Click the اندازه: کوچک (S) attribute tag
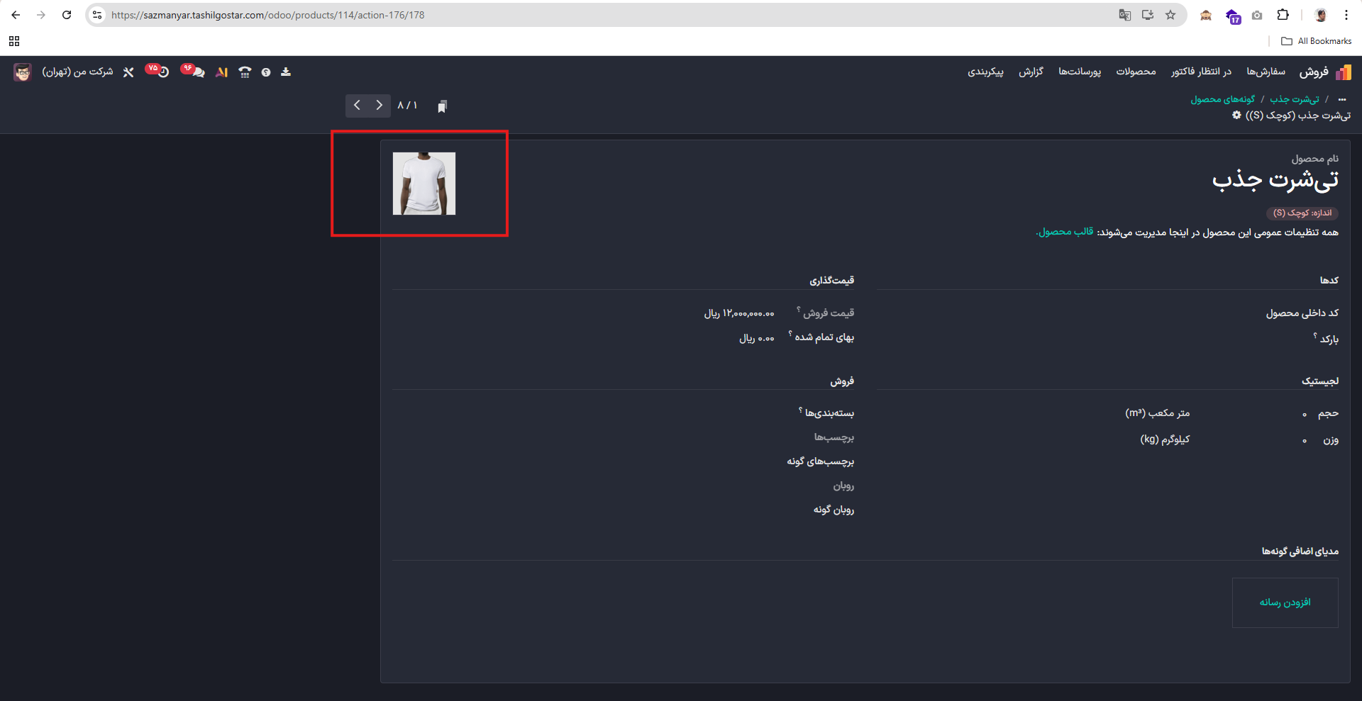This screenshot has width=1362, height=701. pyautogui.click(x=1302, y=213)
